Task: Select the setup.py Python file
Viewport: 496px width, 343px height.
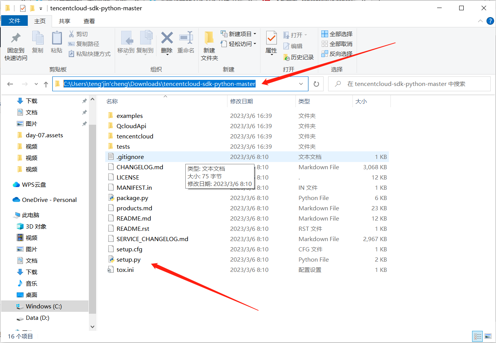Action: pos(128,260)
